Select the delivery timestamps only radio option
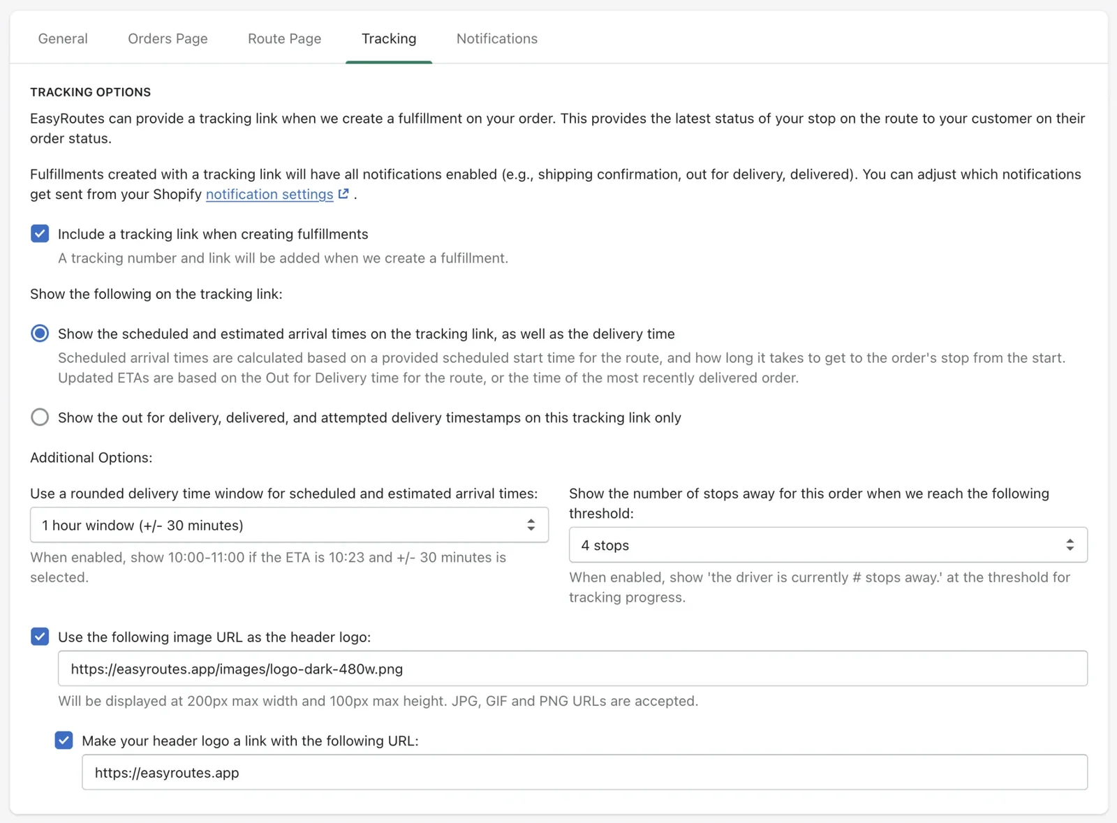 tap(40, 417)
